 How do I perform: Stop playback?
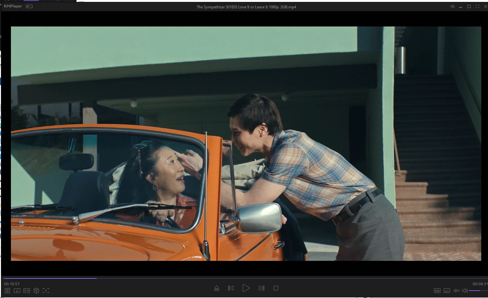[276, 288]
